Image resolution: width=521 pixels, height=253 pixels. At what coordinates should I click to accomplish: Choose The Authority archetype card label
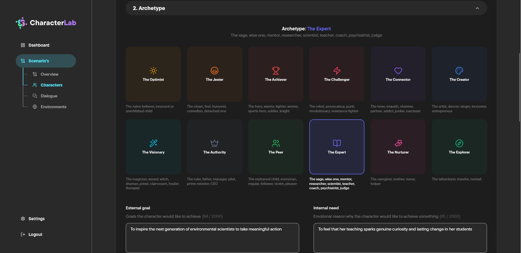[x=214, y=152]
